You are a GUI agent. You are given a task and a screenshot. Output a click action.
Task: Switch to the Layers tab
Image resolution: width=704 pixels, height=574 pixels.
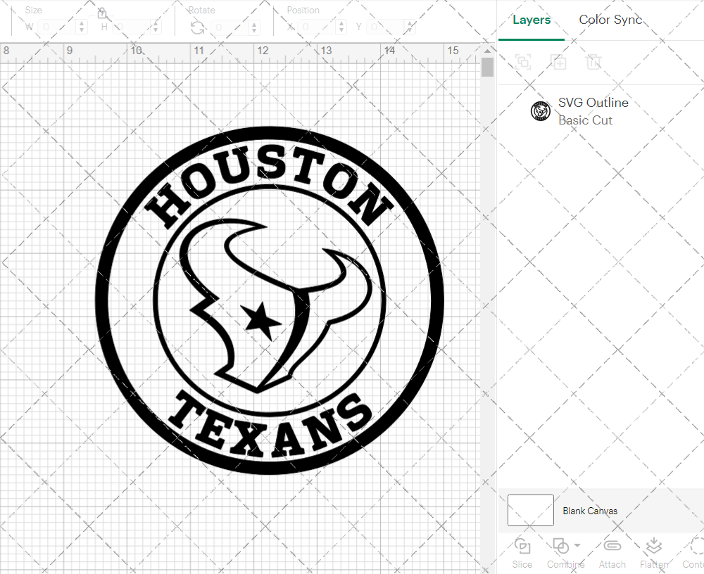click(x=532, y=20)
